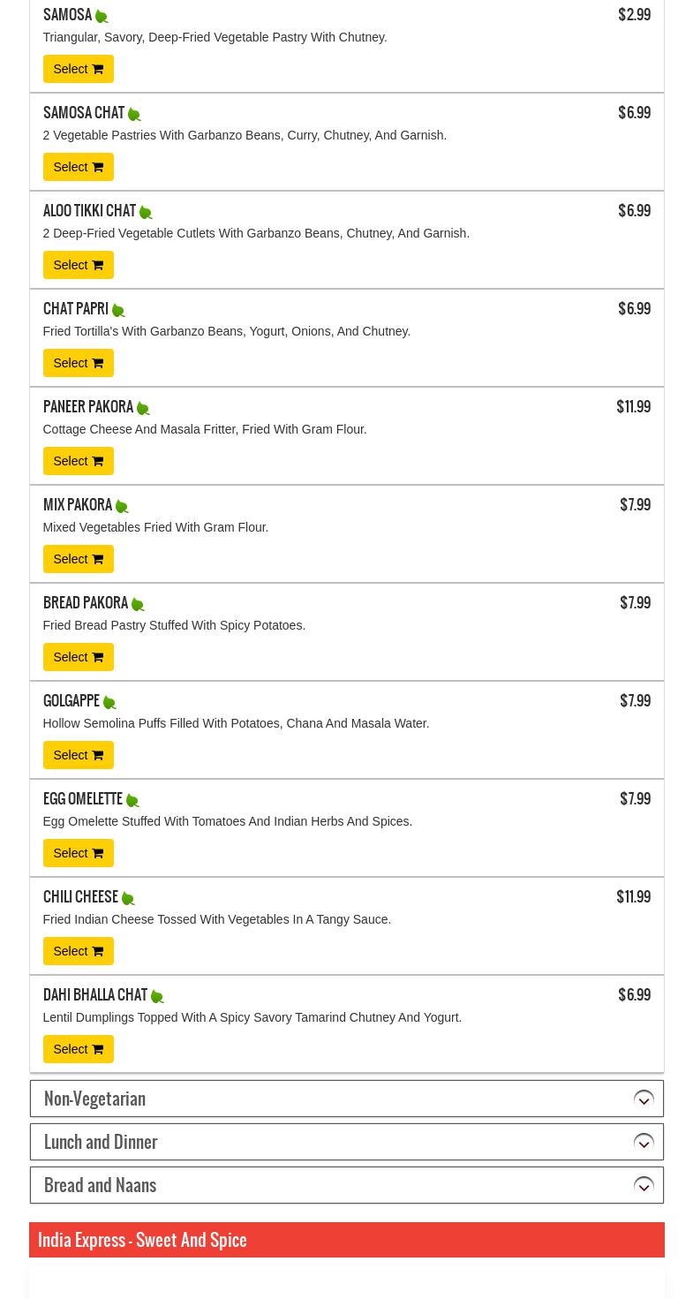The height and width of the screenshot is (1299, 693).
Task: Select the Mix Pakora item
Action: (78, 559)
